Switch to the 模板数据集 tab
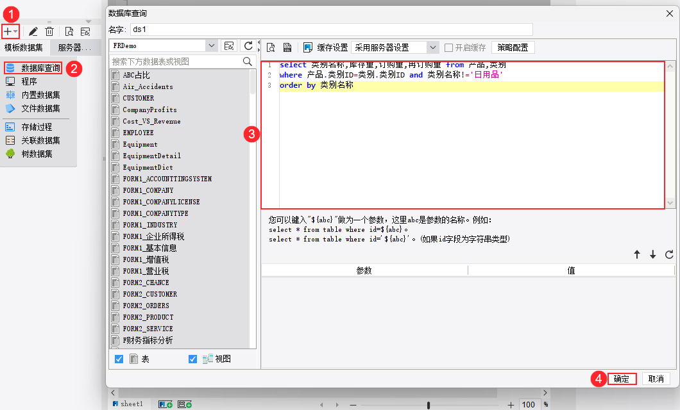 tap(24, 47)
